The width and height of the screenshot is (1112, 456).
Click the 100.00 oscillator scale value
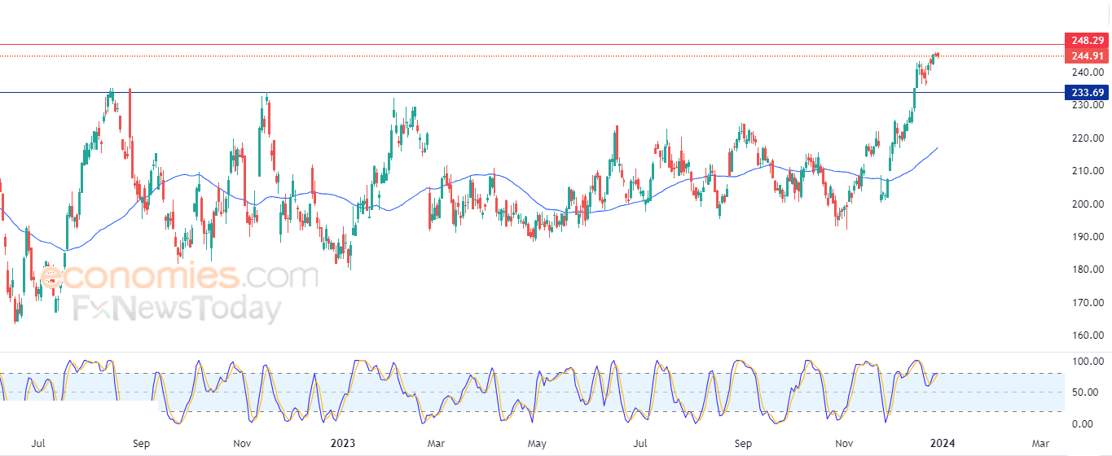click(x=1088, y=361)
